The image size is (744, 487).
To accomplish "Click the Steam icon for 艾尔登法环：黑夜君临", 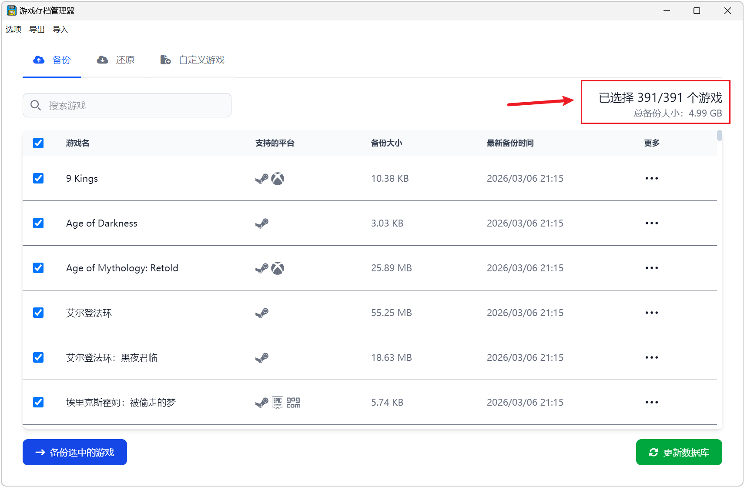I will point(262,358).
